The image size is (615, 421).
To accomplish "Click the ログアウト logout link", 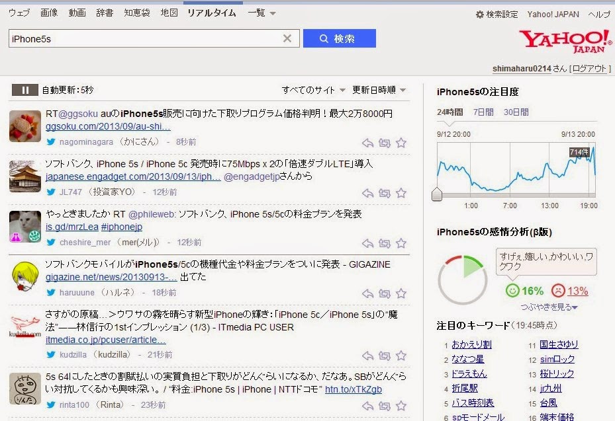I will click(589, 69).
